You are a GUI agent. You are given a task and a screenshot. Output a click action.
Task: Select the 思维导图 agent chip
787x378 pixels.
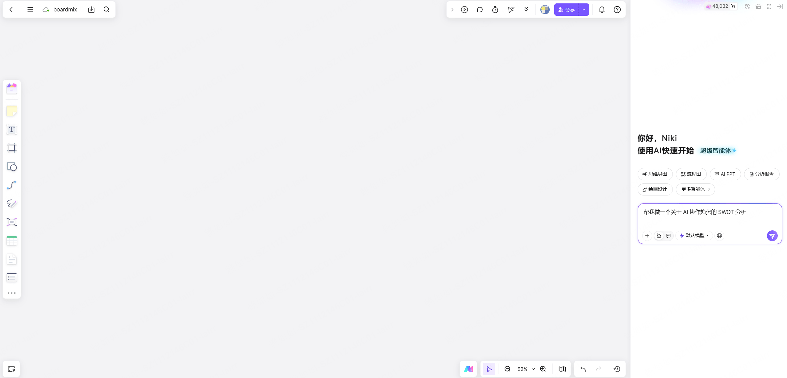655,174
